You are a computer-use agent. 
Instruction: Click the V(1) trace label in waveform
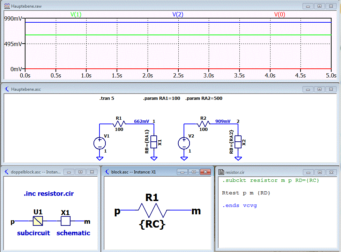[x=76, y=14]
